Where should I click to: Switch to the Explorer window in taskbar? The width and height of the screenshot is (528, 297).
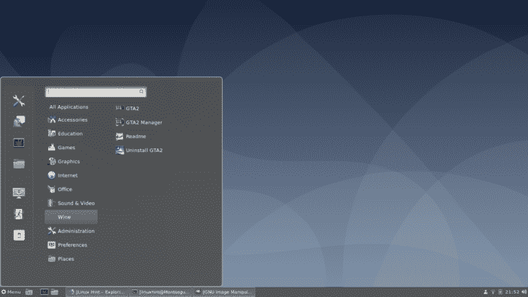pos(98,292)
